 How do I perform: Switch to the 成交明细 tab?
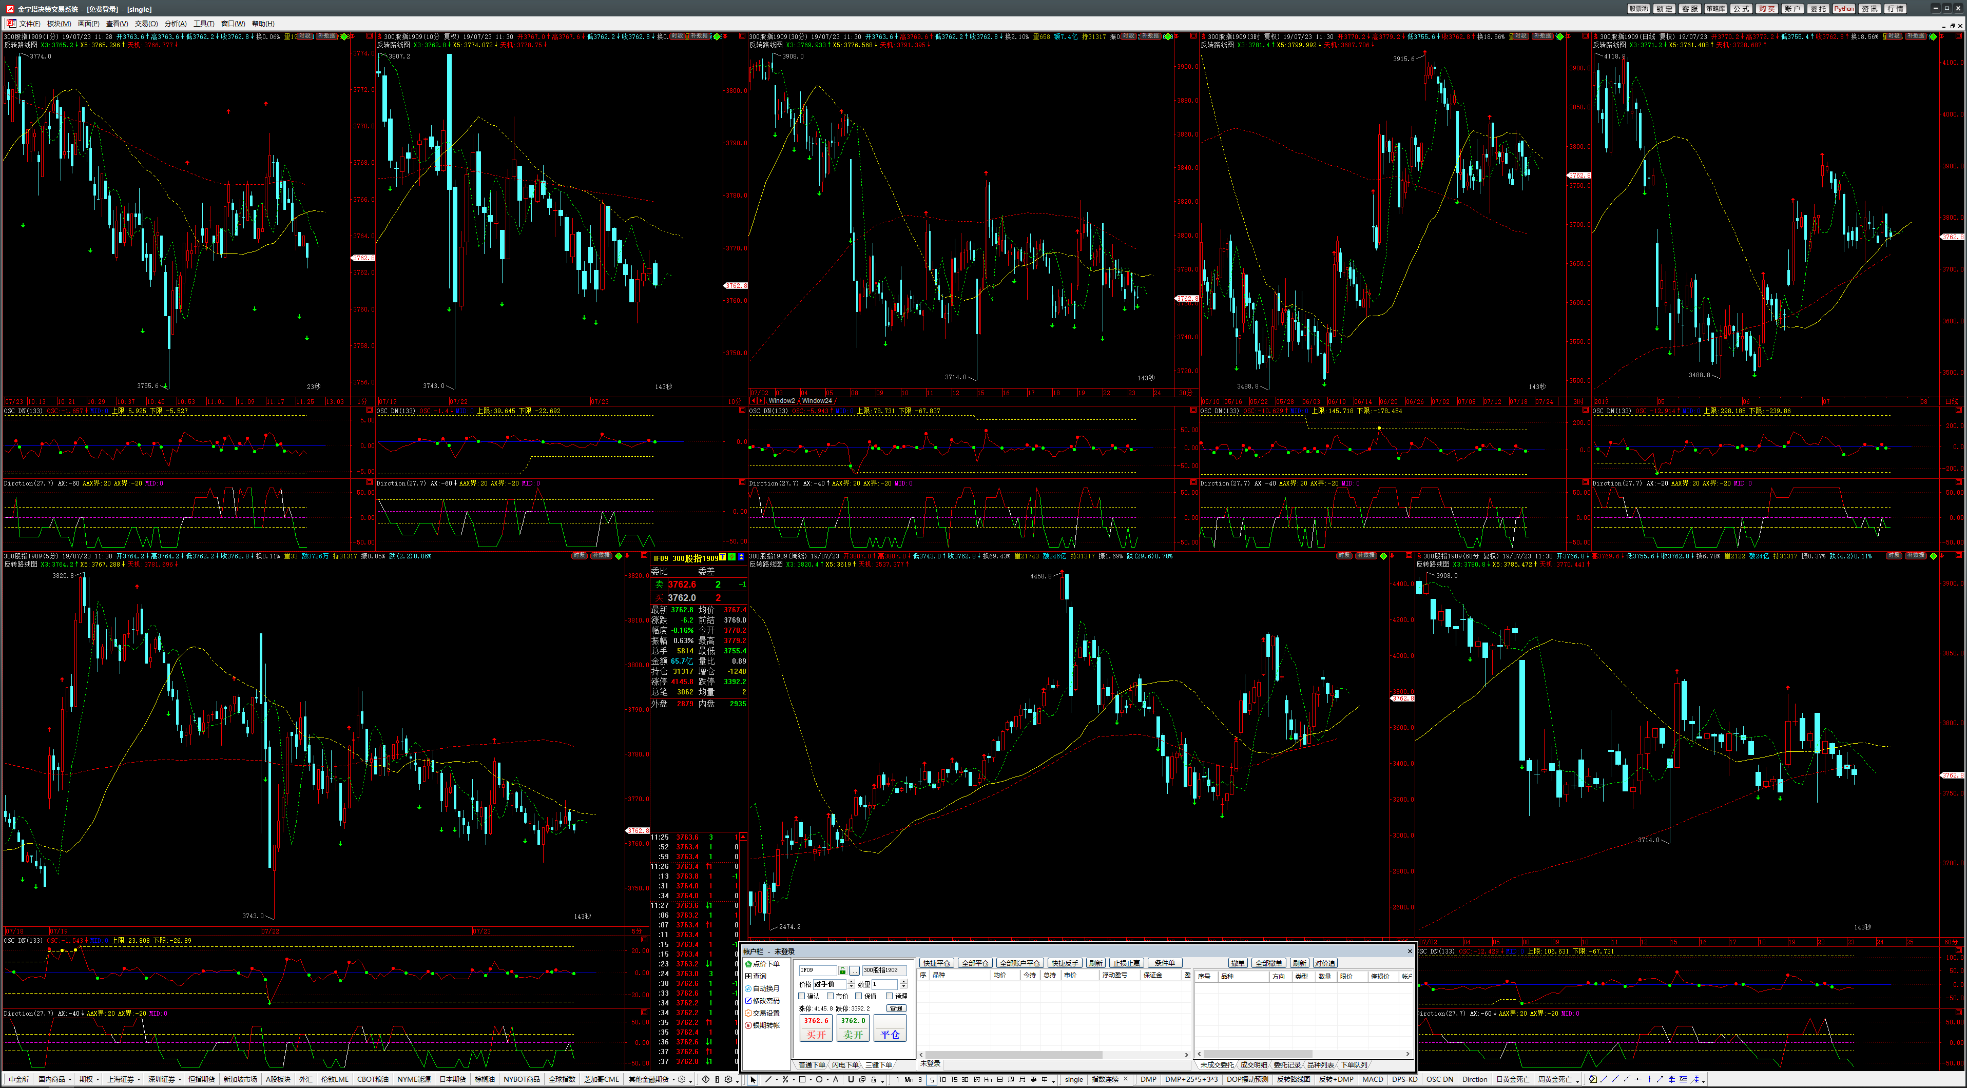(x=1254, y=1065)
